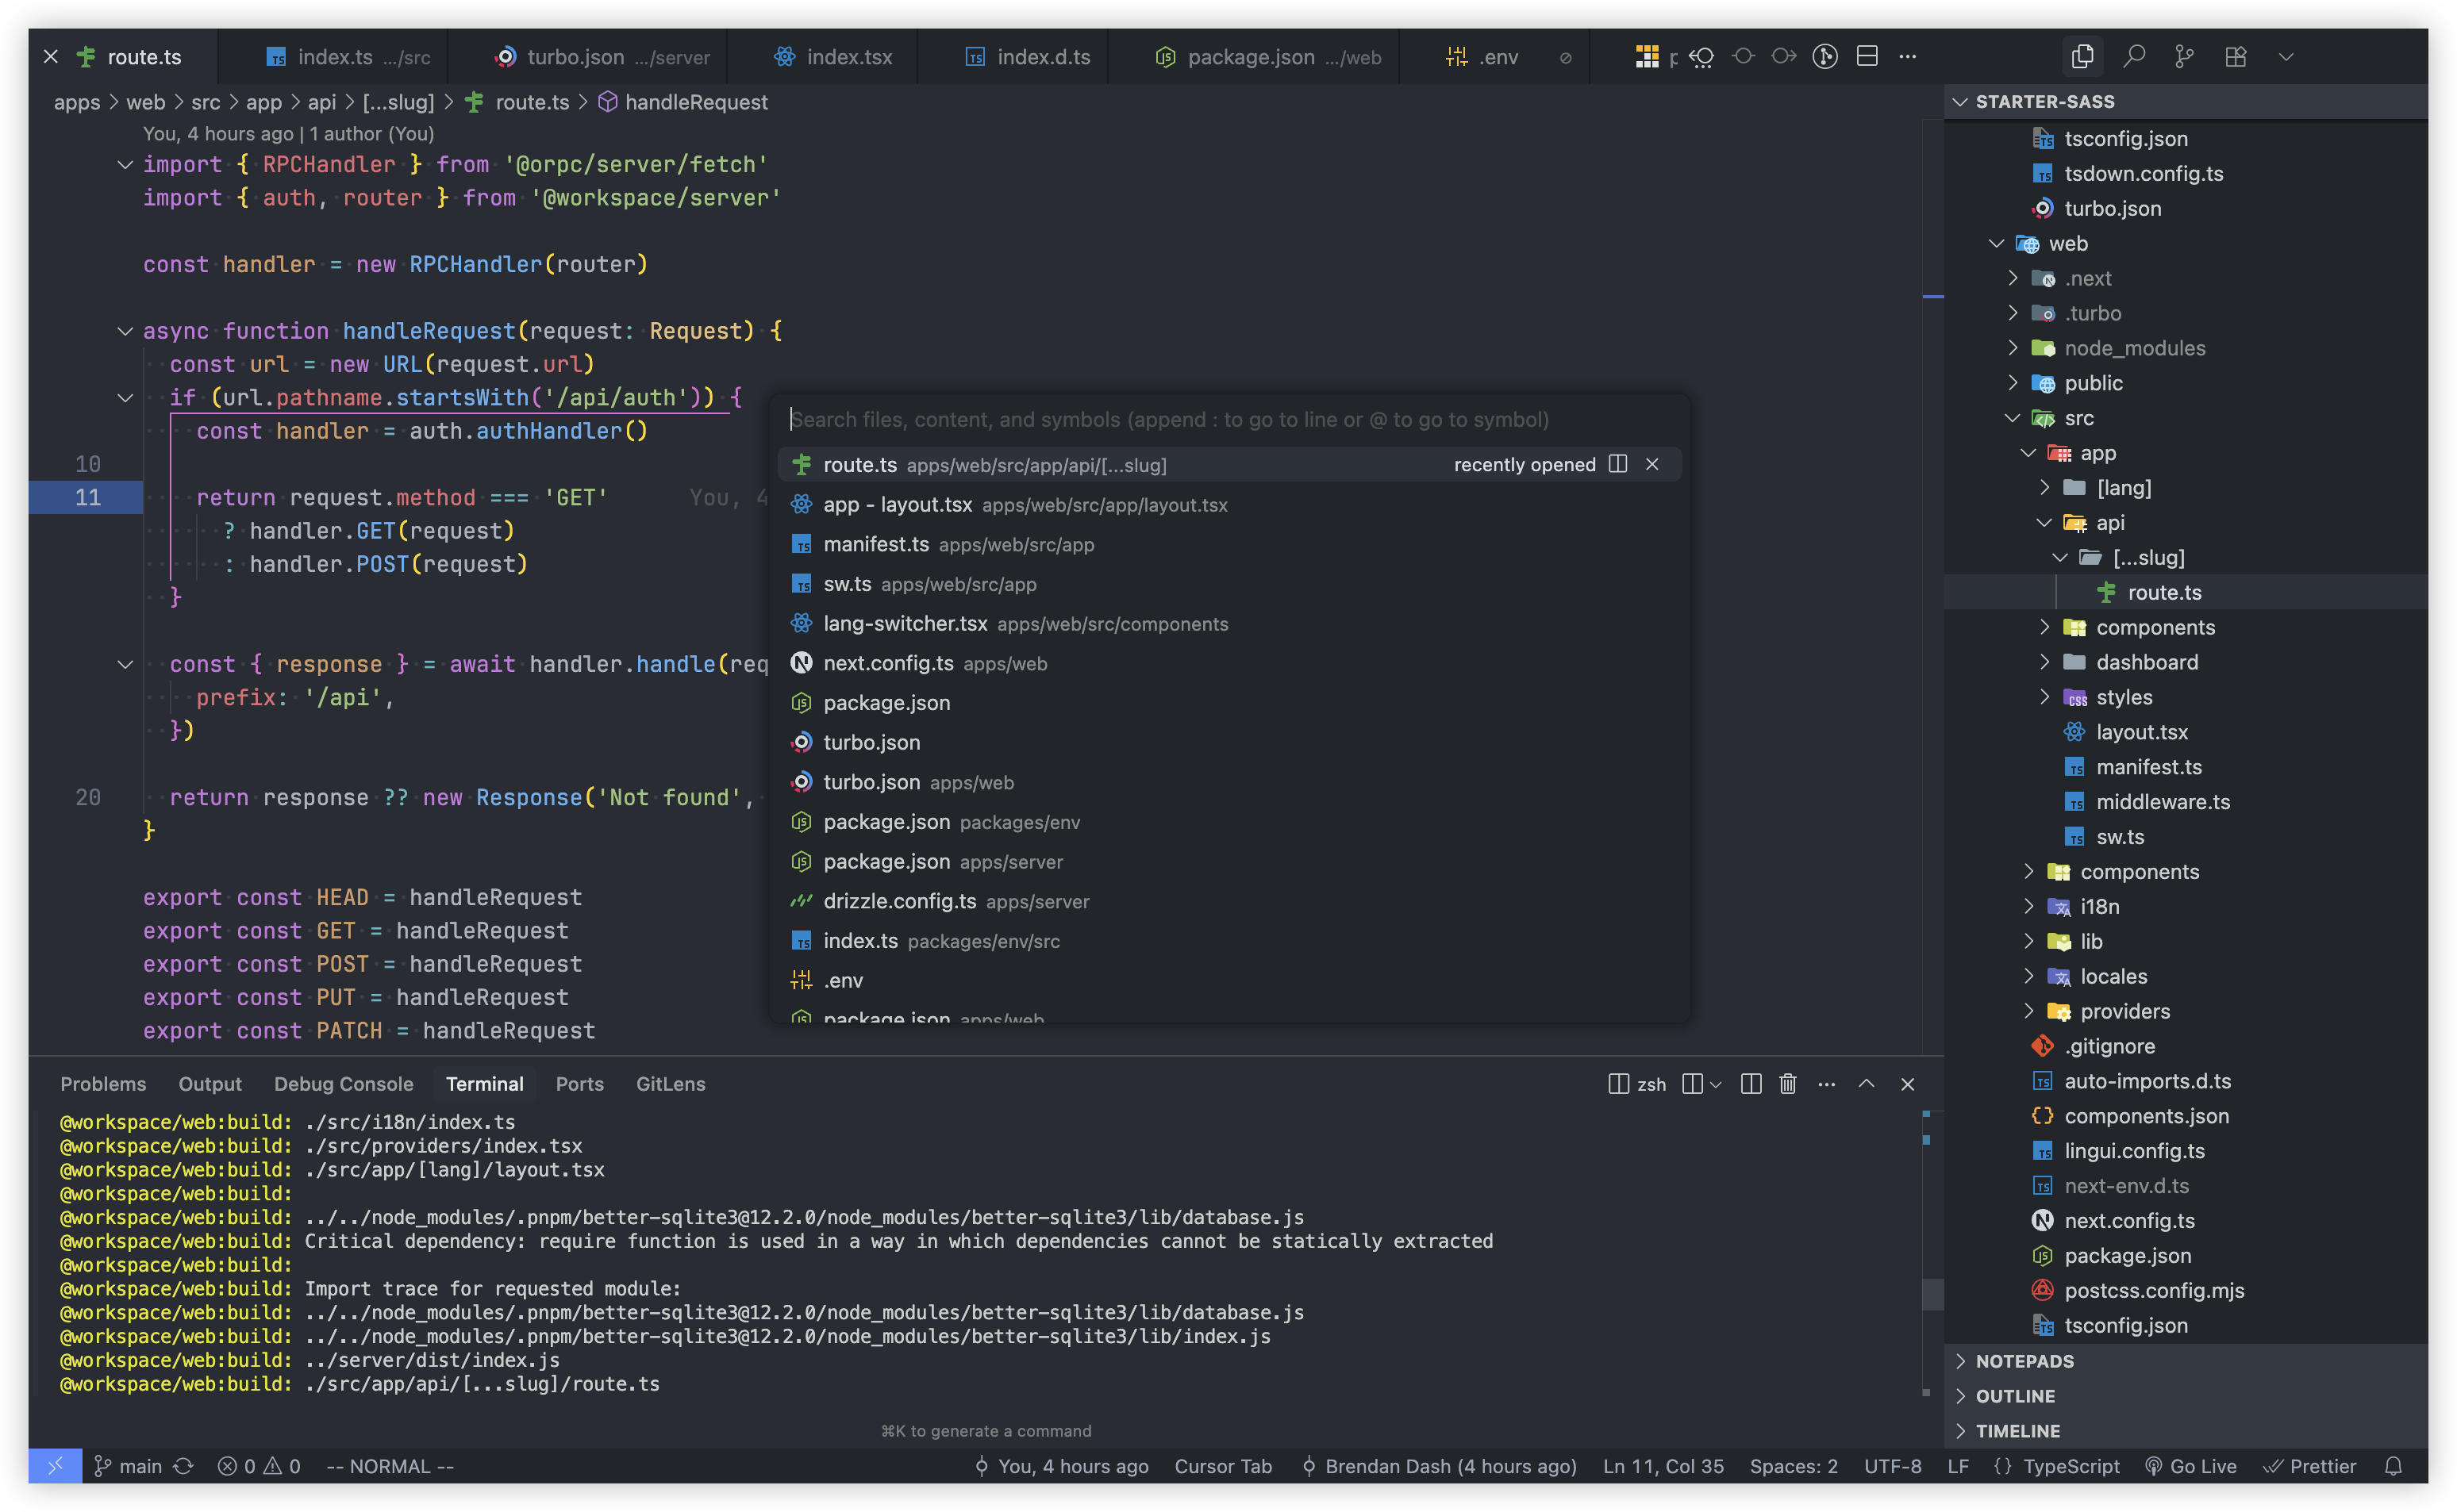Open the Extensions icon in the activity bar
2457x1512 pixels.
click(2237, 57)
